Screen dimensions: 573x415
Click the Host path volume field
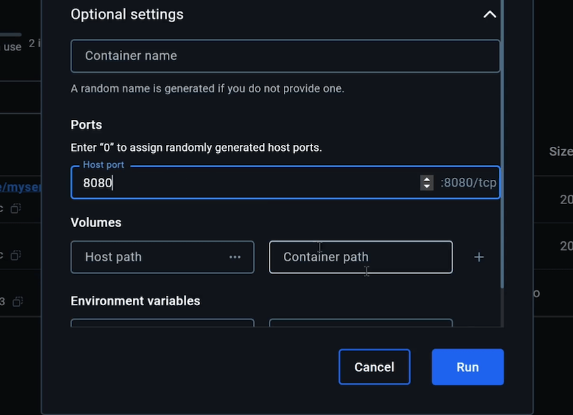coord(148,257)
